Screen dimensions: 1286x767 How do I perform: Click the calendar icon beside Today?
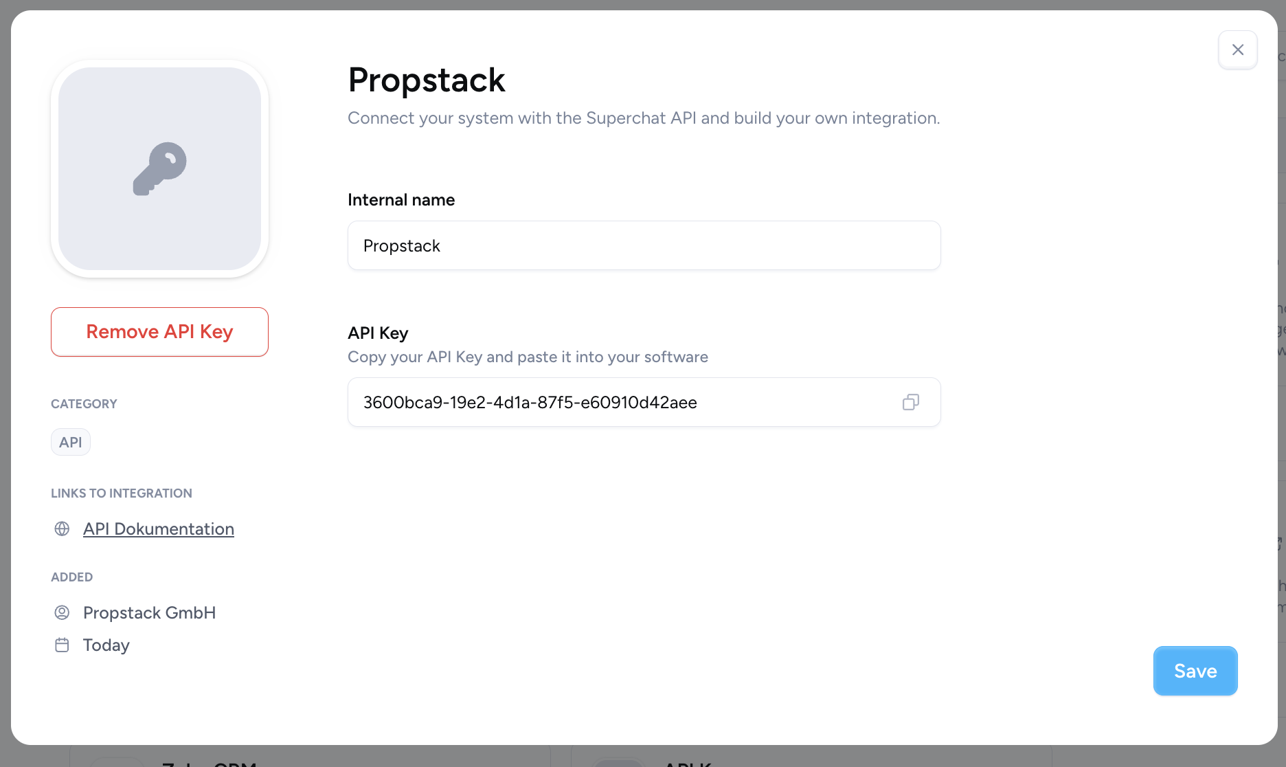click(62, 645)
